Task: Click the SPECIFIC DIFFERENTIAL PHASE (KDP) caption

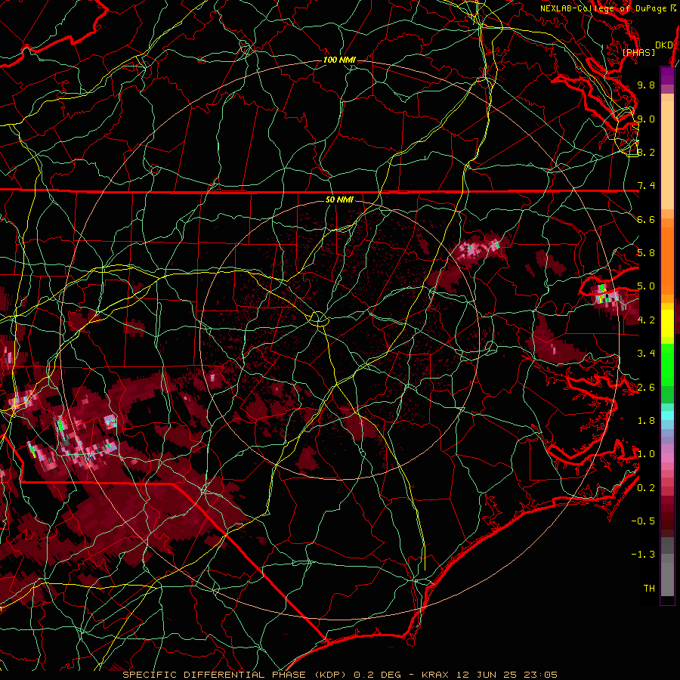Action: pos(235,675)
